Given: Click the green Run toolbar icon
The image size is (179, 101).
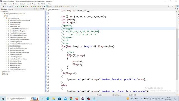Looking at the screenshot, I should (19, 6).
